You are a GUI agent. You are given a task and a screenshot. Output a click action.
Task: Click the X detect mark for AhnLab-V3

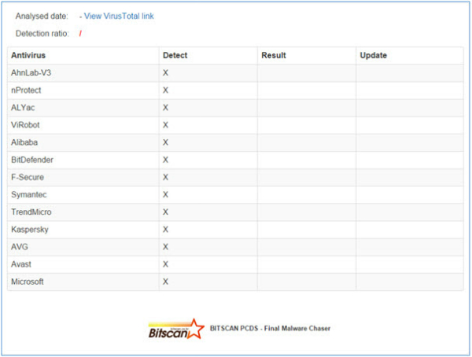tap(165, 73)
